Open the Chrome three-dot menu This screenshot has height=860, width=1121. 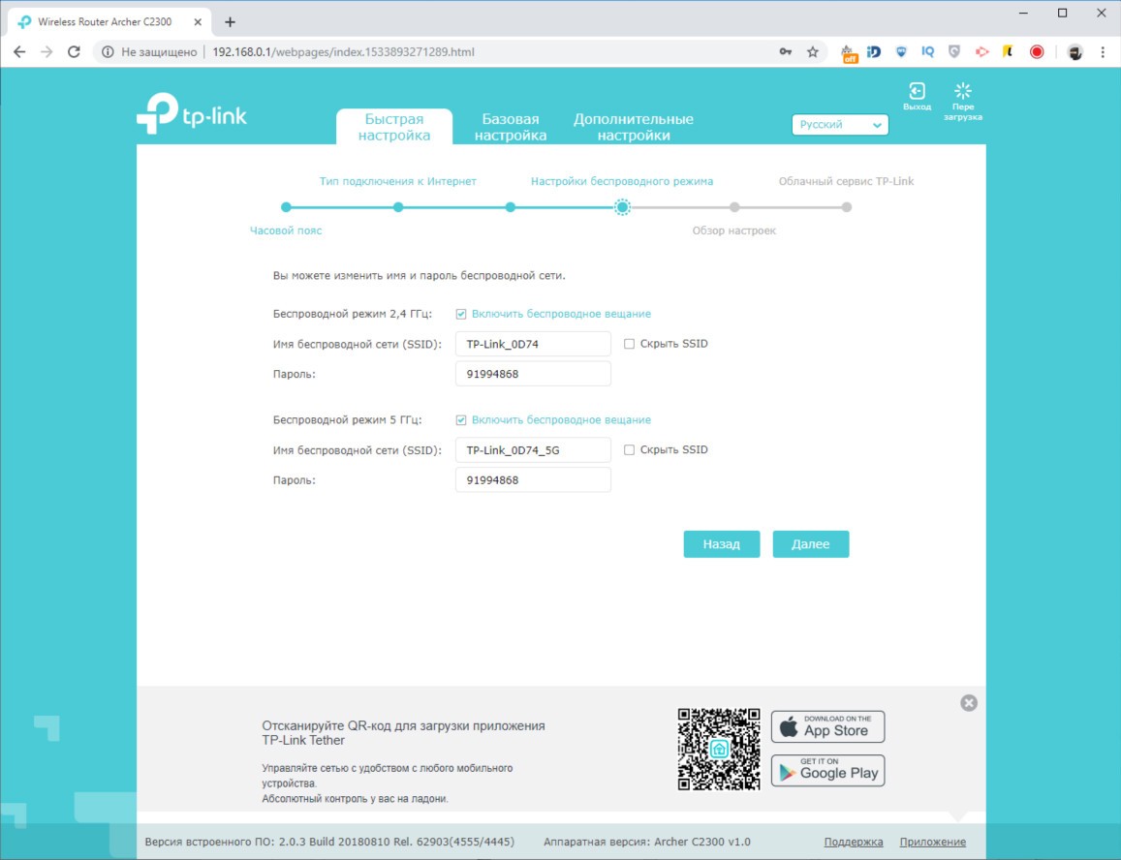(x=1103, y=52)
